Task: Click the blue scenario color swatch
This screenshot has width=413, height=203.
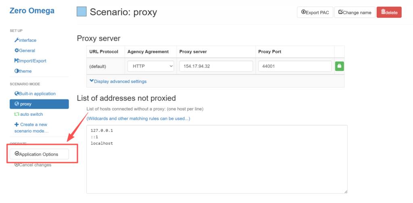Action: (x=81, y=12)
